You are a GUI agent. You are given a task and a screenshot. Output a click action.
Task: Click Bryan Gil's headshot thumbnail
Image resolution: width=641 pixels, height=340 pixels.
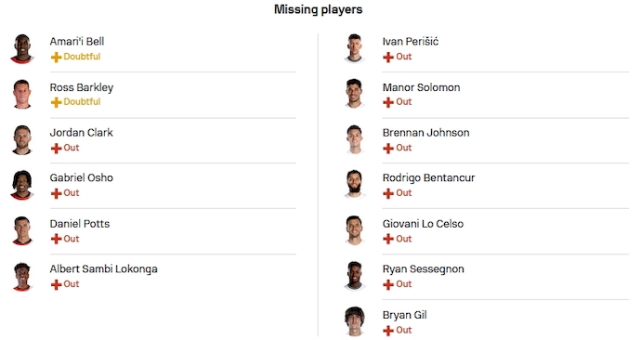[x=355, y=321]
